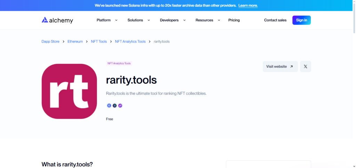Click the purple Polygon chain icon
Viewport: 356px width, 168px height.
coord(120,106)
